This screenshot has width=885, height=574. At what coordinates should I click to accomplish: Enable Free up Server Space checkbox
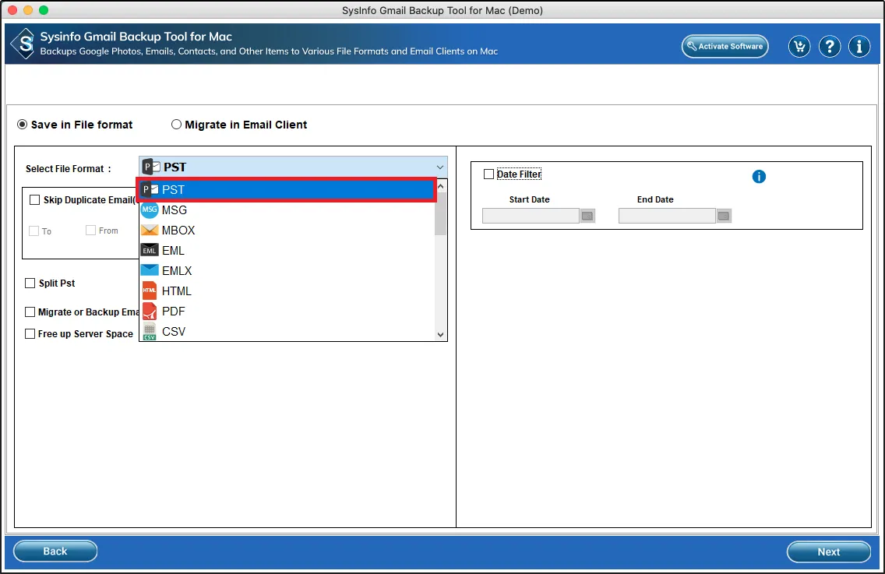pos(30,334)
